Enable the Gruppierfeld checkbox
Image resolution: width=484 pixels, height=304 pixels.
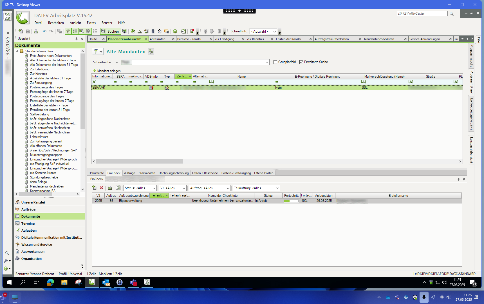click(x=275, y=62)
